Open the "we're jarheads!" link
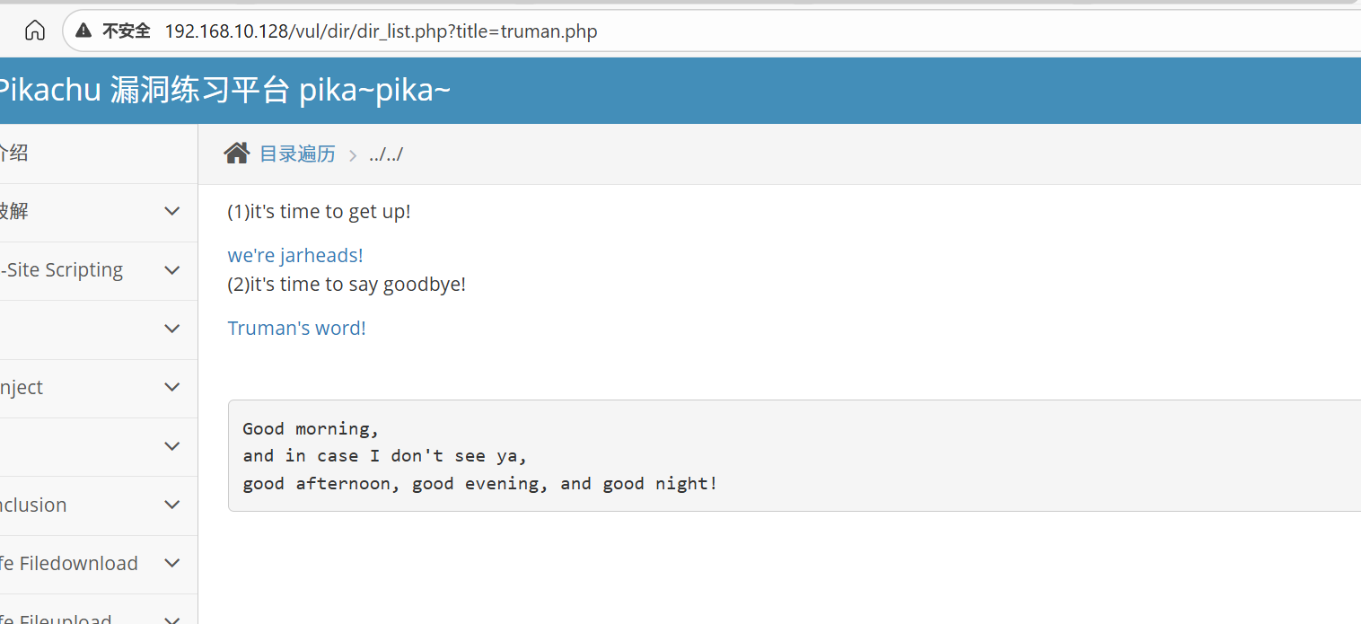This screenshot has height=624, width=1361. click(295, 255)
